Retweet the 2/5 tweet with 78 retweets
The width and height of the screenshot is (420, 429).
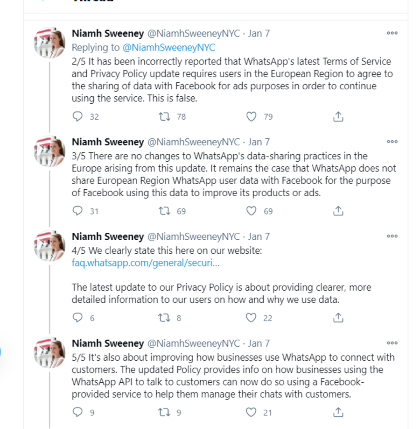[165, 117]
